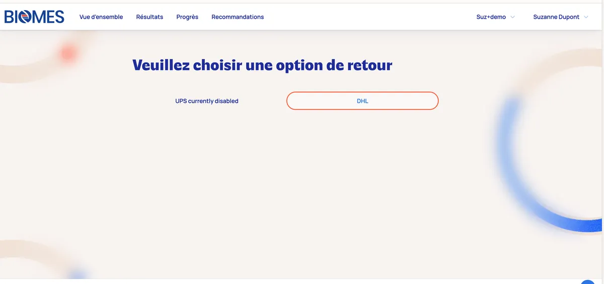The width and height of the screenshot is (604, 284).
Task: Click the striped O emblem in the logo
Action: click(26, 17)
